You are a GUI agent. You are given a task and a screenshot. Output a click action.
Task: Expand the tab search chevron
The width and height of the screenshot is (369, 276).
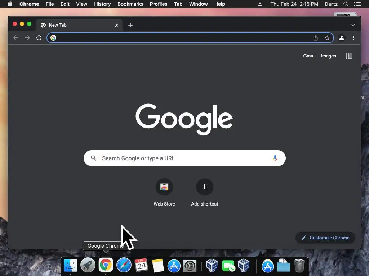(353, 25)
